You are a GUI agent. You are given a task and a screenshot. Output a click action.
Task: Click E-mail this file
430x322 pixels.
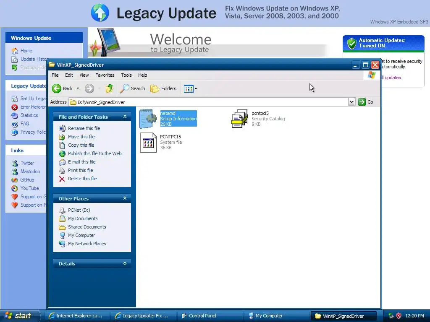click(x=82, y=162)
